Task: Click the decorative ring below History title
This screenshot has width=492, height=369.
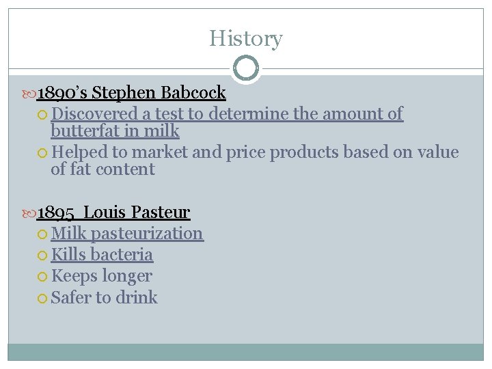Action: (246, 68)
